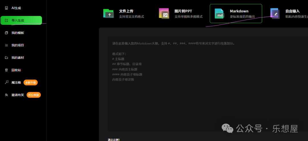Select the Markdown import tab

[x=236, y=14]
